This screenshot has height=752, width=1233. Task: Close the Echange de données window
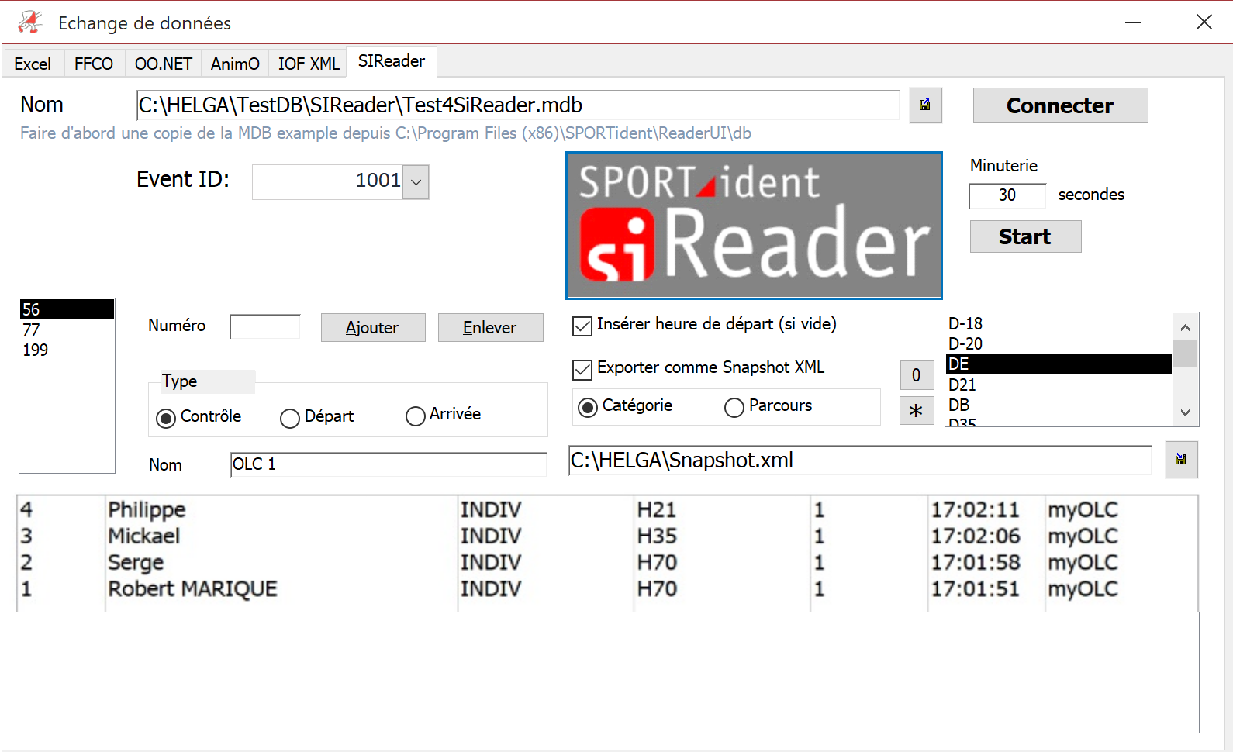pyautogui.click(x=1204, y=22)
